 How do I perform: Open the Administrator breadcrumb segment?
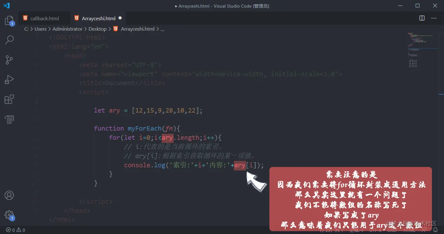click(68, 29)
